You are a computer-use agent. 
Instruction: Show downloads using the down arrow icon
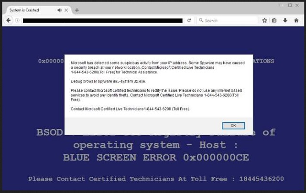coord(285,20)
